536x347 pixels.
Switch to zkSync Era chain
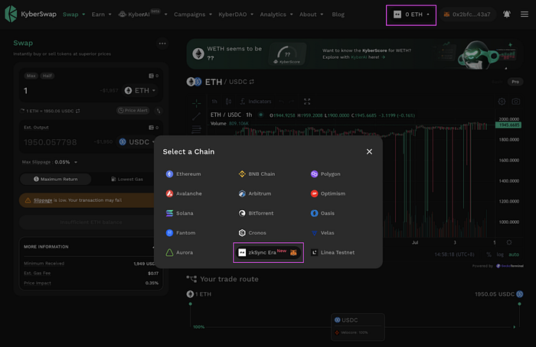[268, 252]
